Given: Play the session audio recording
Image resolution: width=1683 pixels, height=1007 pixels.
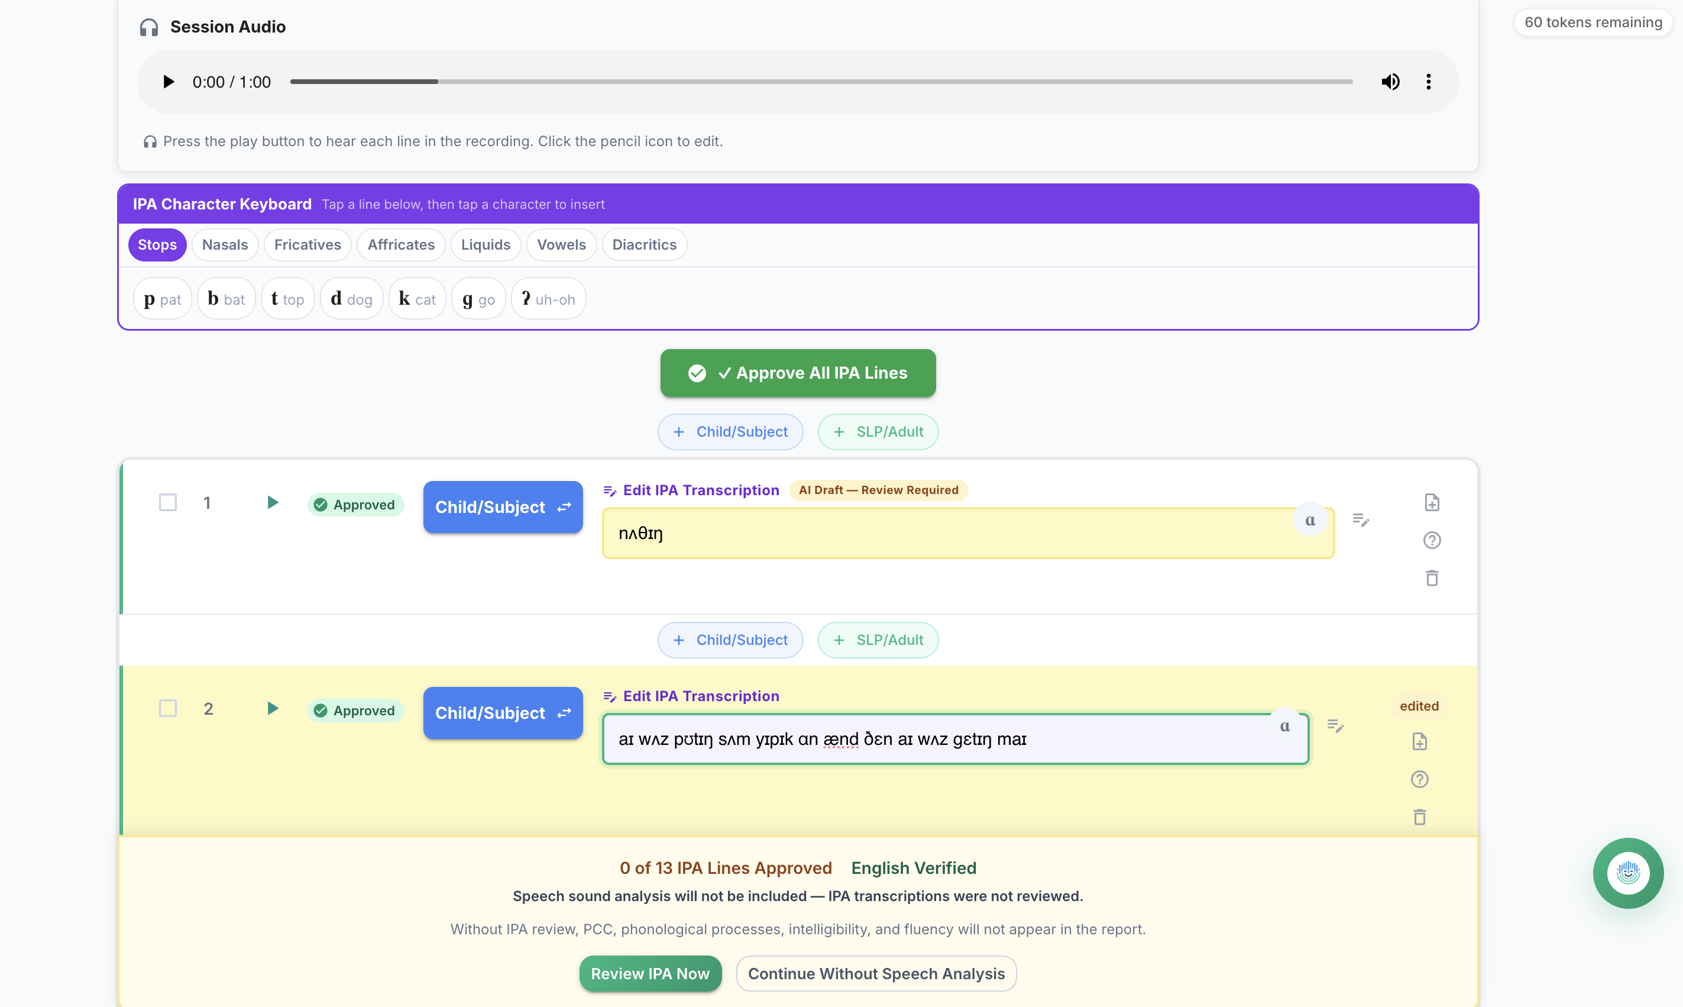Looking at the screenshot, I should [x=168, y=82].
